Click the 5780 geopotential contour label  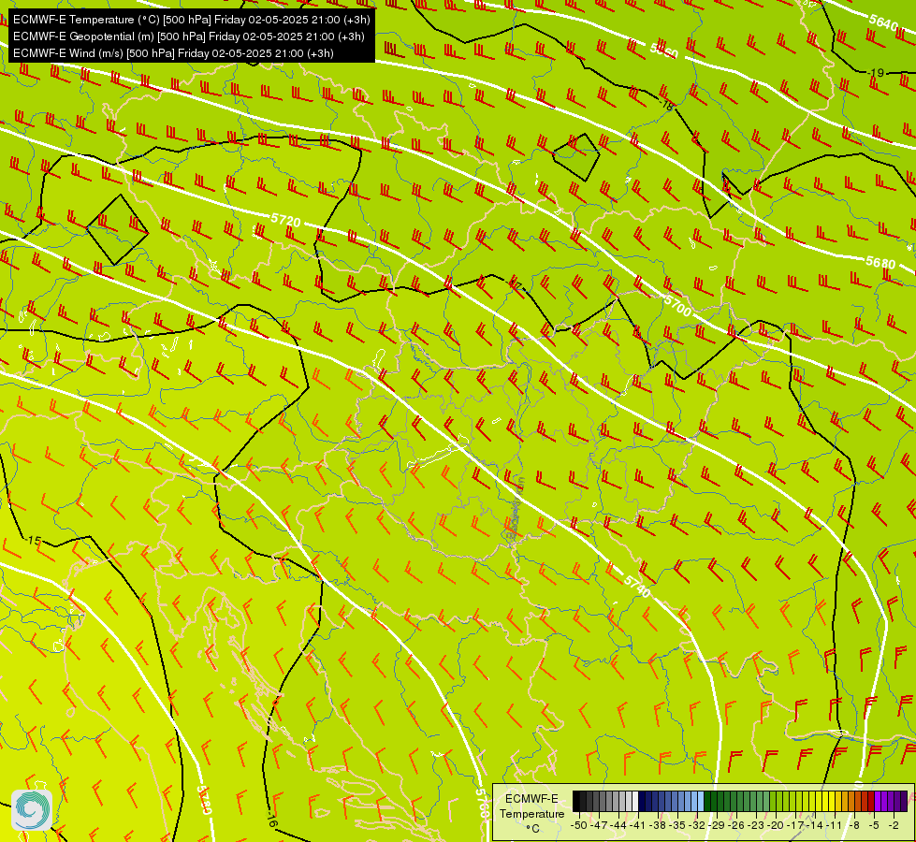[x=203, y=799]
